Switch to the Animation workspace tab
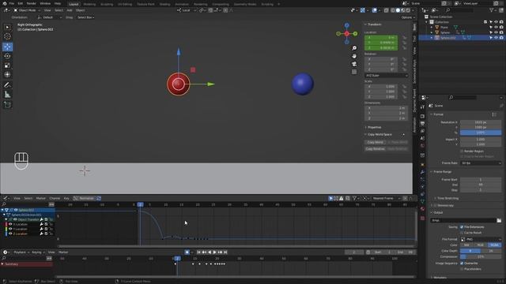 pyautogui.click(x=182, y=4)
